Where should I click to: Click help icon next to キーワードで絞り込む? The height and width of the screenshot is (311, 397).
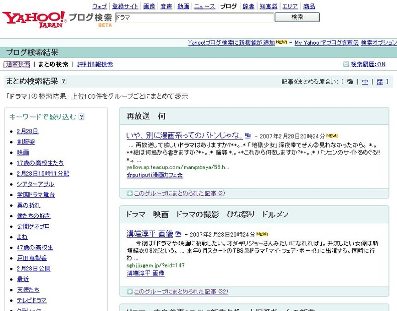point(82,117)
